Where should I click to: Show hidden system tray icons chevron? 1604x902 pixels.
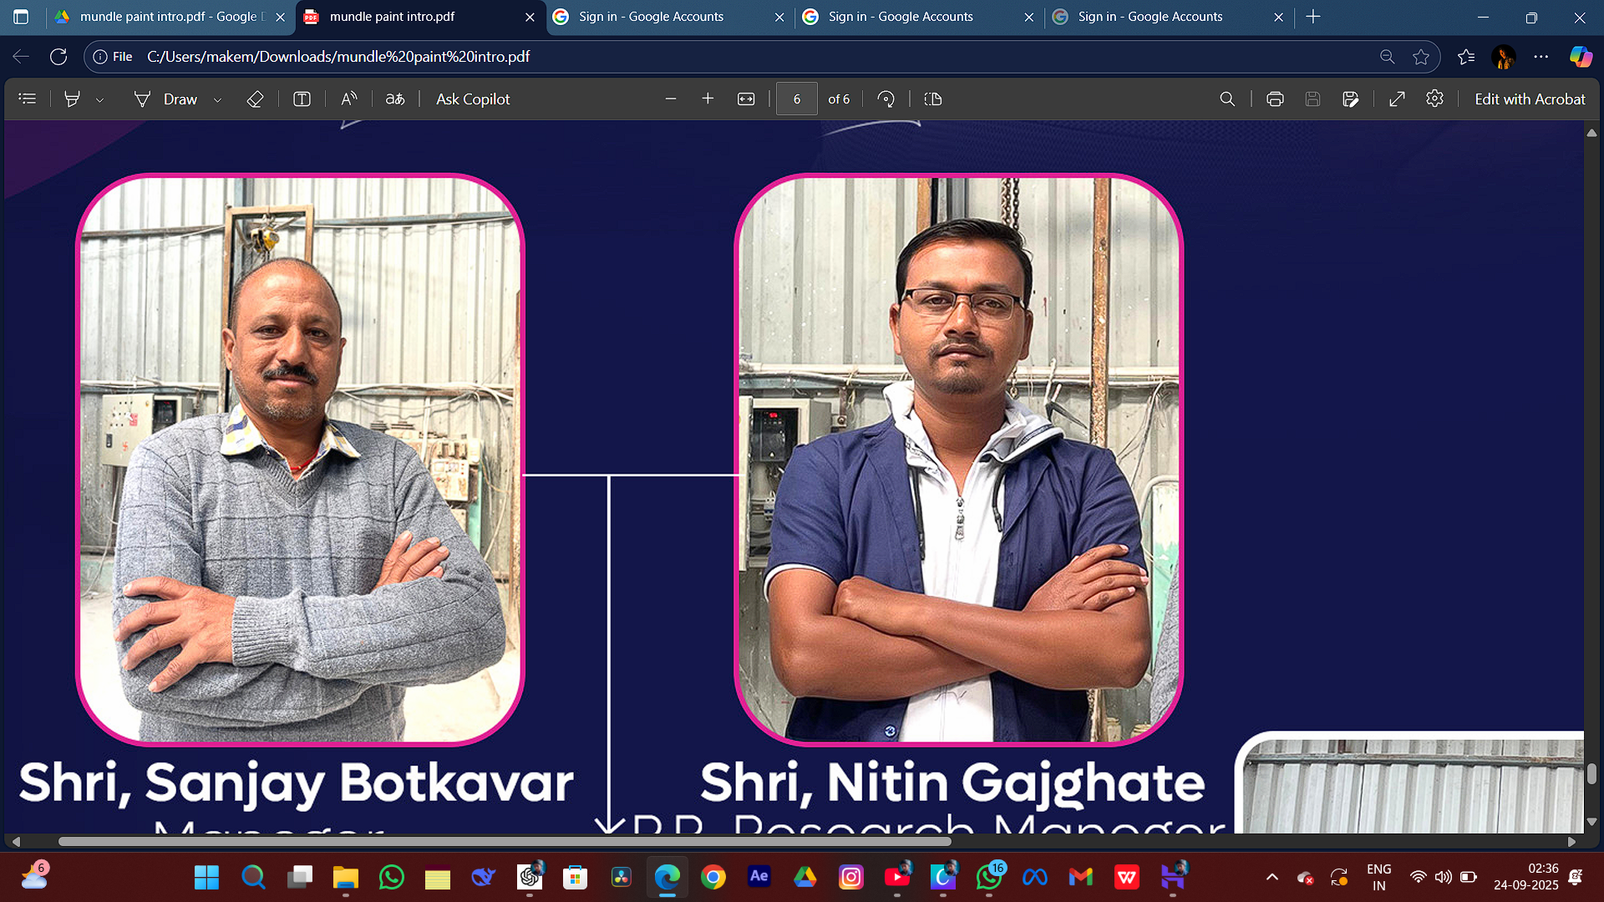tap(1272, 877)
